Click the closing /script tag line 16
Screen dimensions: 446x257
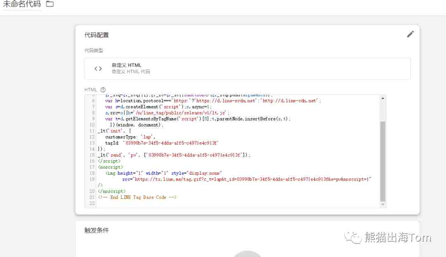tap(109, 161)
